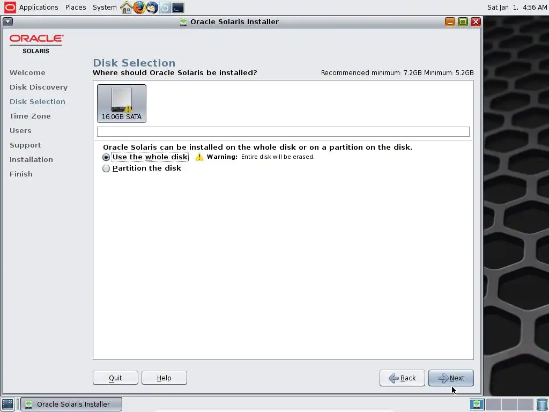
Task: Launch the terminal icon in top panel
Action: (x=178, y=8)
